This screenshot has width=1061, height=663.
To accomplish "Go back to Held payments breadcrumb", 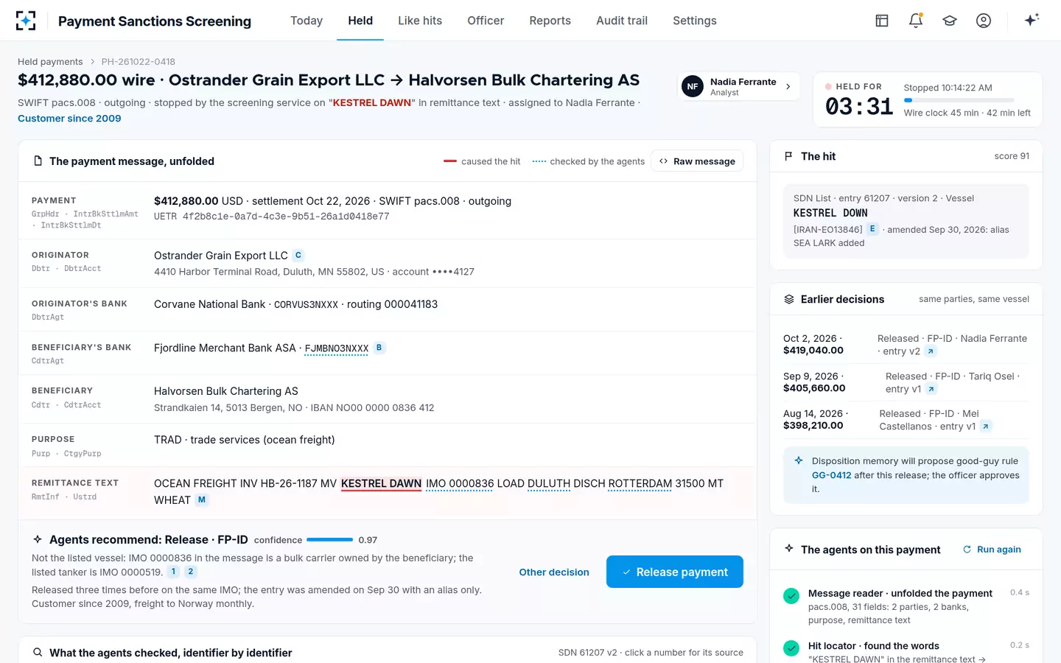I will pos(50,62).
